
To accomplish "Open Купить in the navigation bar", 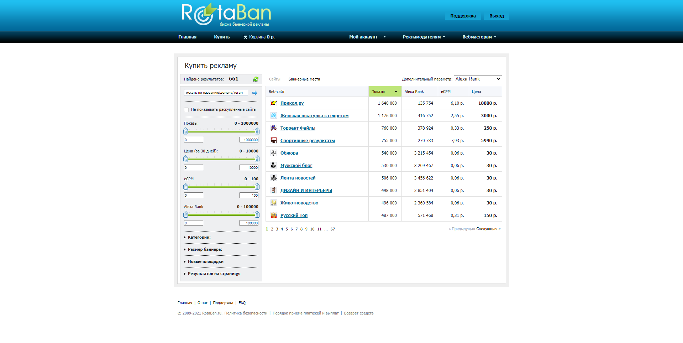I will [222, 37].
